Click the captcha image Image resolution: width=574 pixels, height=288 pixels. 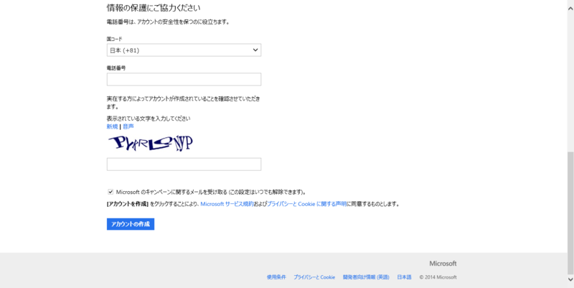click(x=151, y=143)
